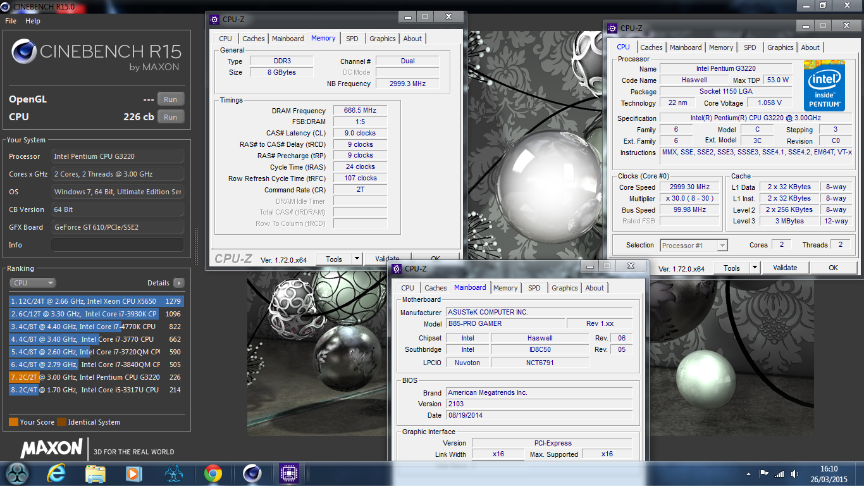Switch to Cinebench via its taskbar icon

pos(252,473)
